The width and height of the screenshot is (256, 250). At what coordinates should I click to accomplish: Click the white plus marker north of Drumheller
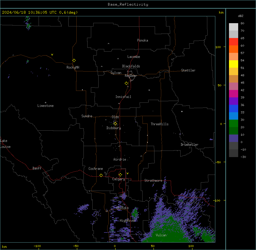point(182,111)
